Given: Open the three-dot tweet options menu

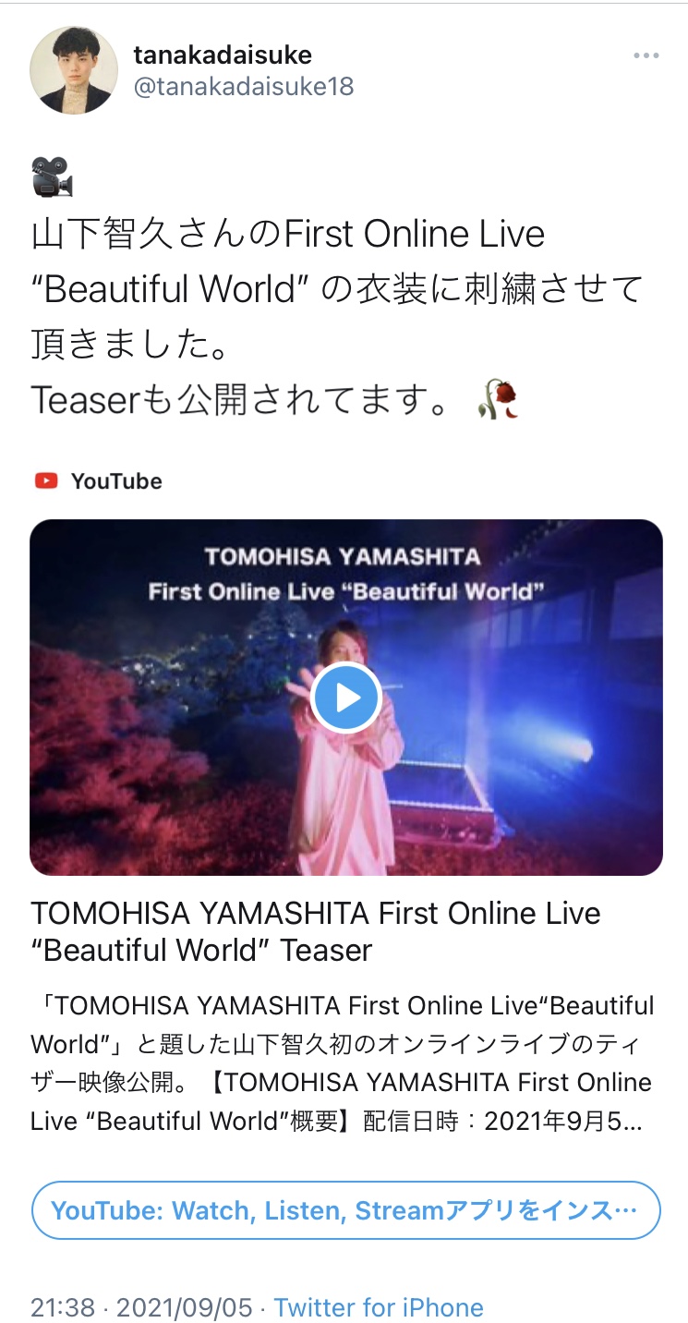Looking at the screenshot, I should tap(646, 56).
